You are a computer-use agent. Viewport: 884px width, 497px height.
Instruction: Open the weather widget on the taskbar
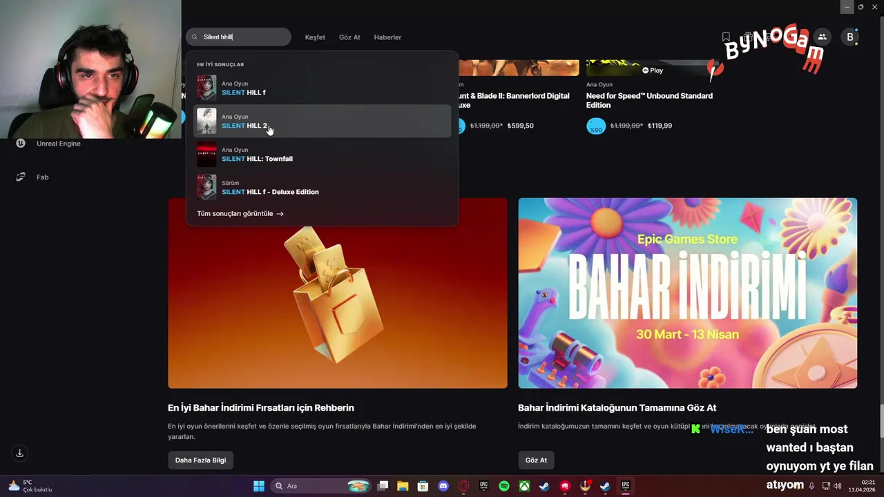30,486
